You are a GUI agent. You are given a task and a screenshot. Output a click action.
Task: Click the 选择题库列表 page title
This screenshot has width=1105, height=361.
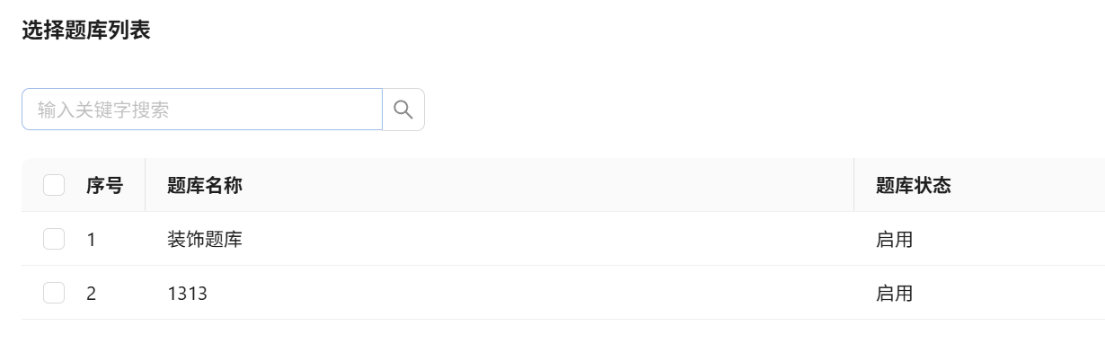(x=85, y=31)
